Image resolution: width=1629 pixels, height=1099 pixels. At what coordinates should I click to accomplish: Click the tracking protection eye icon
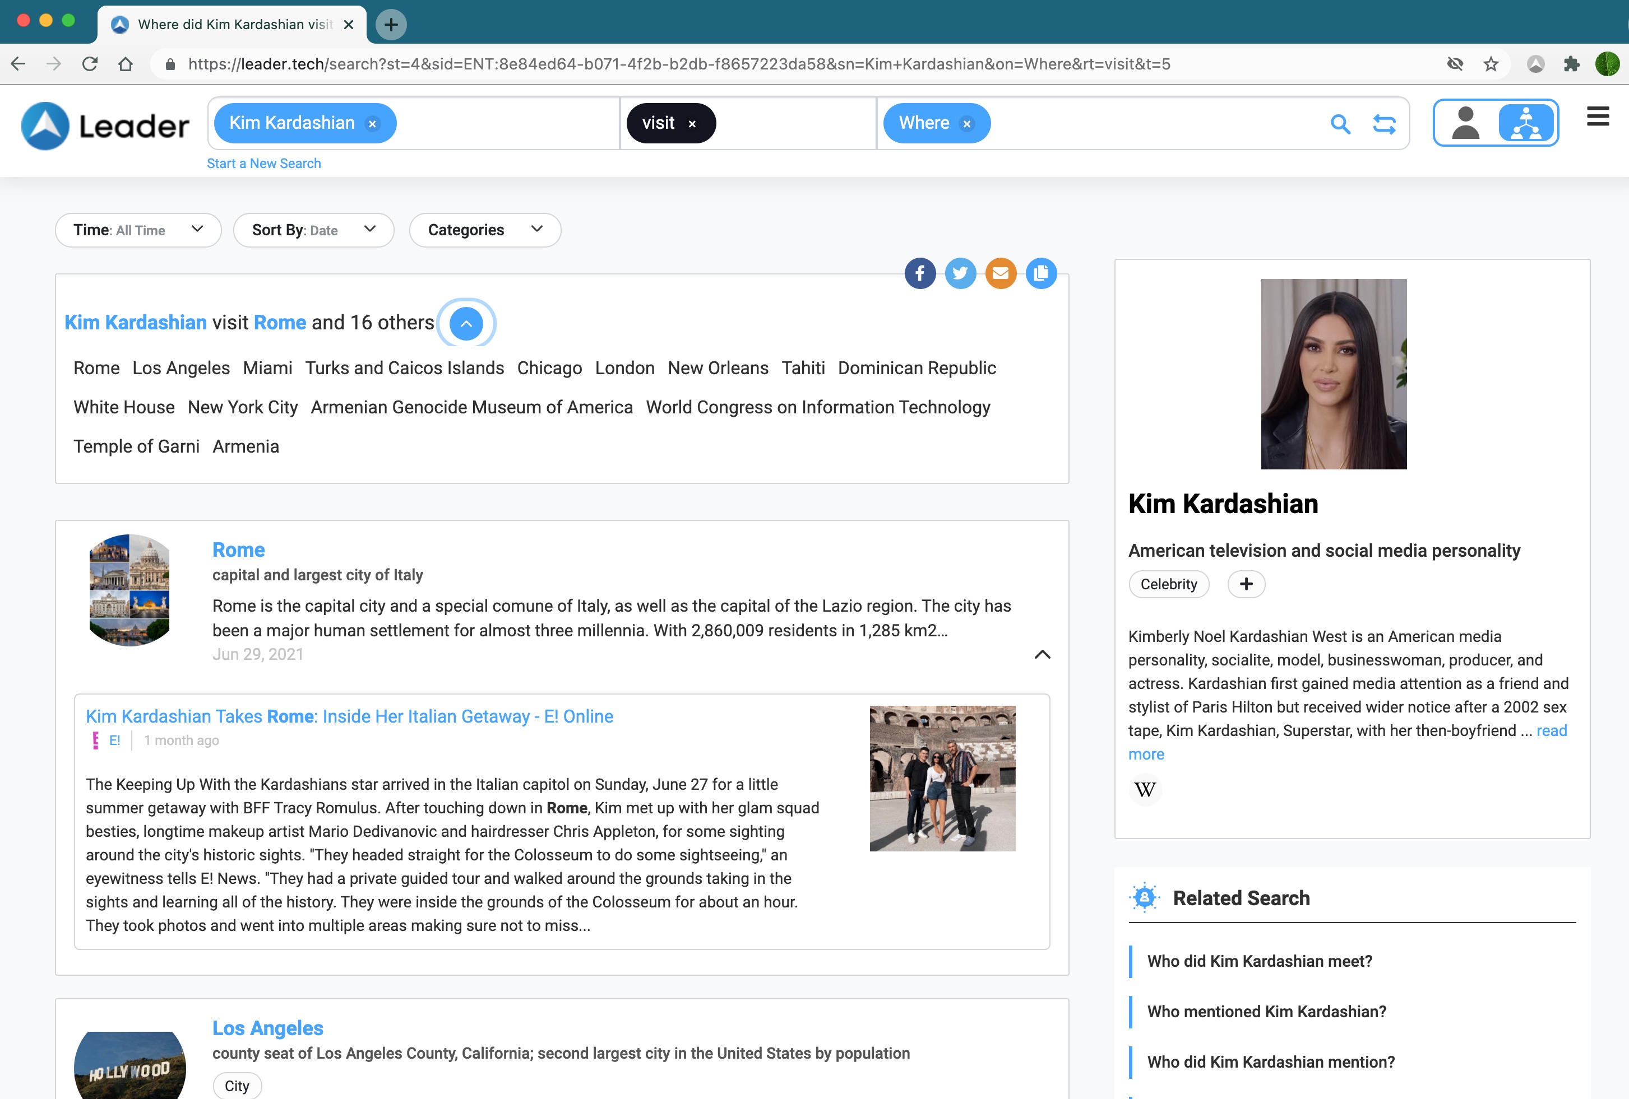pyautogui.click(x=1455, y=64)
